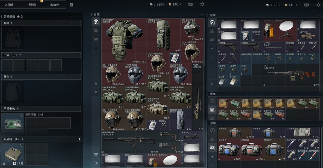Select the main stash tab in center warehouse
The image size is (323, 168).
tap(96, 22)
